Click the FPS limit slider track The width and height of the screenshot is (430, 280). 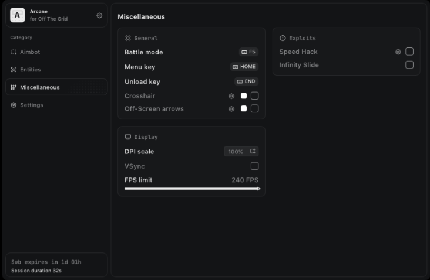pyautogui.click(x=192, y=189)
